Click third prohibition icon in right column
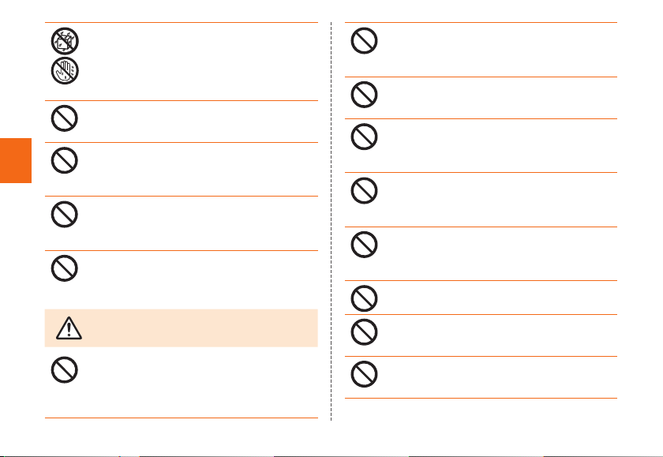Viewport: 663px width, 457px height. click(364, 137)
